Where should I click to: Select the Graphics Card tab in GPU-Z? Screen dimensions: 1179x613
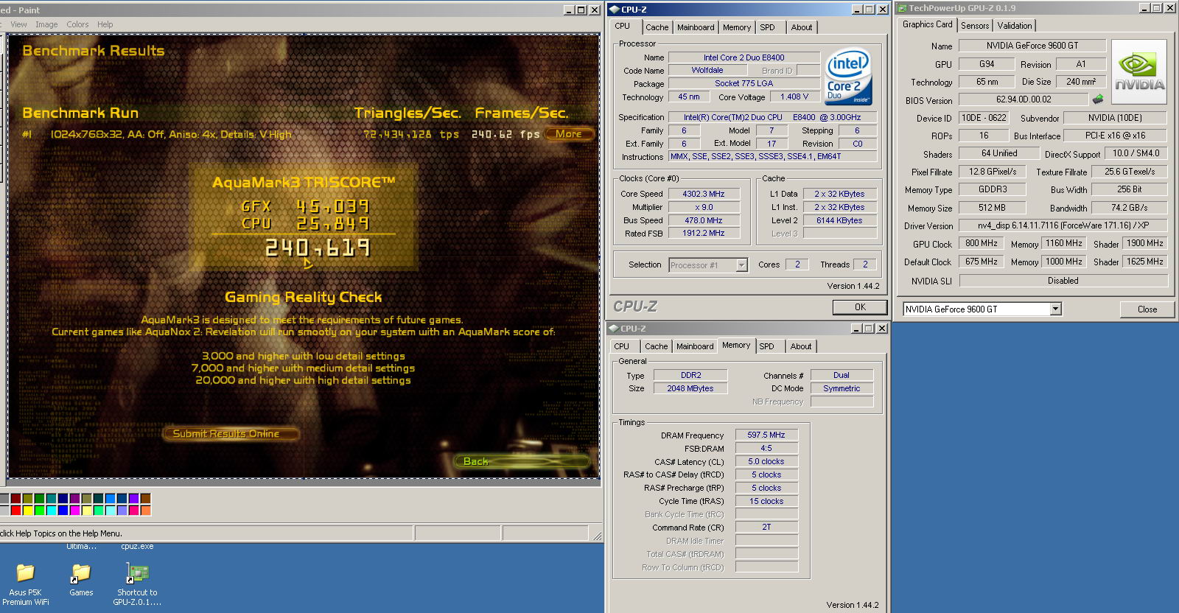point(927,24)
